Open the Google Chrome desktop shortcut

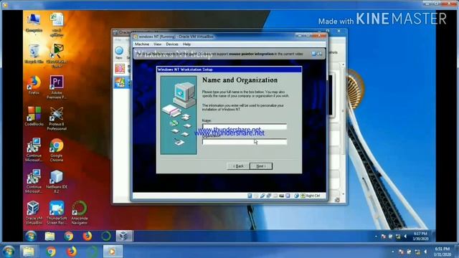[x=57, y=150]
